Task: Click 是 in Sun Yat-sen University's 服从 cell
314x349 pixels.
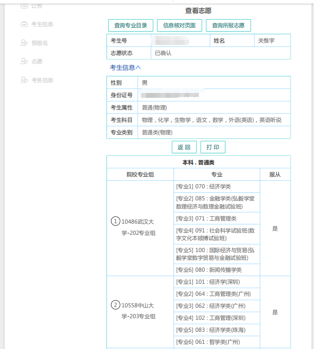Action: point(275,312)
